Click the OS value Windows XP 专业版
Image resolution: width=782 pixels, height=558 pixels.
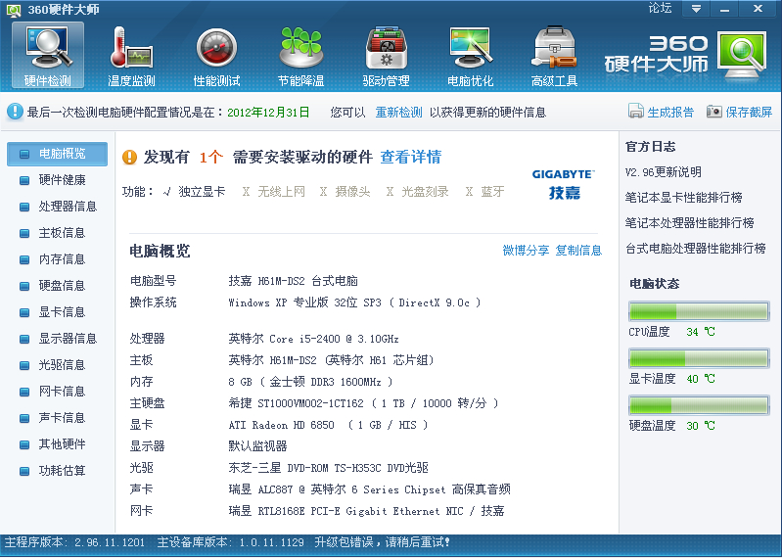click(x=354, y=302)
